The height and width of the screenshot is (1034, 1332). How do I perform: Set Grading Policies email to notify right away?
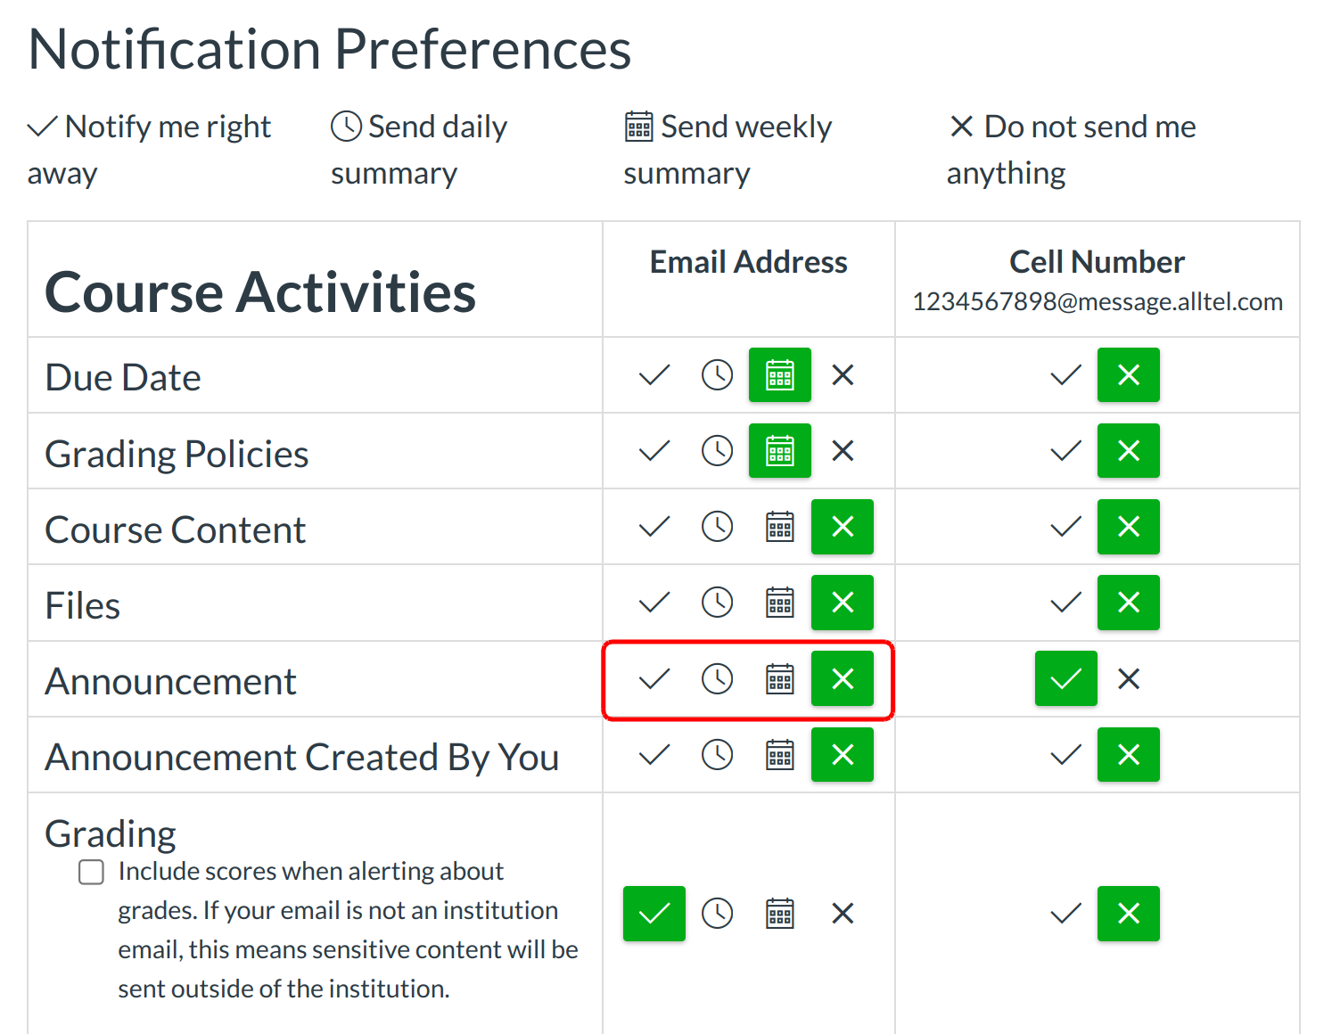pyautogui.click(x=654, y=451)
